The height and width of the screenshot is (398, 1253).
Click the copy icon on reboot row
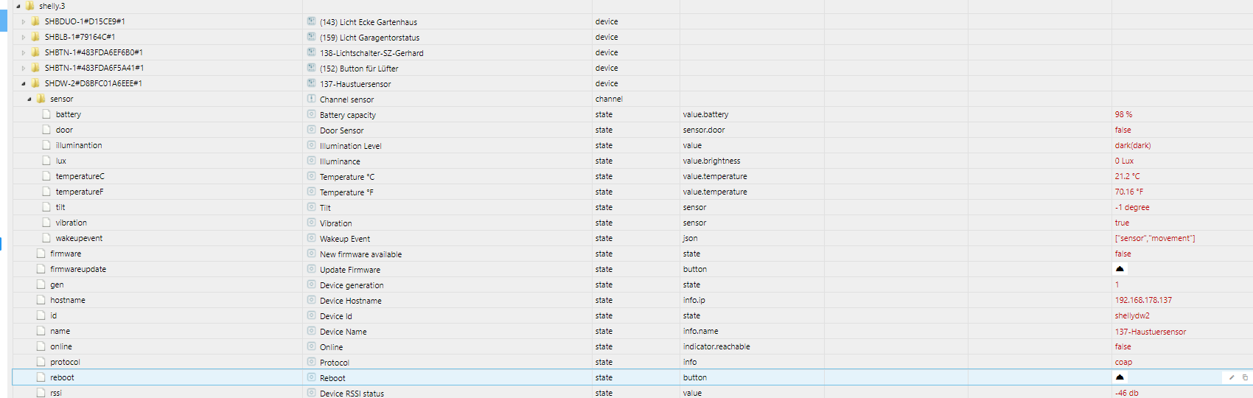click(x=1245, y=377)
